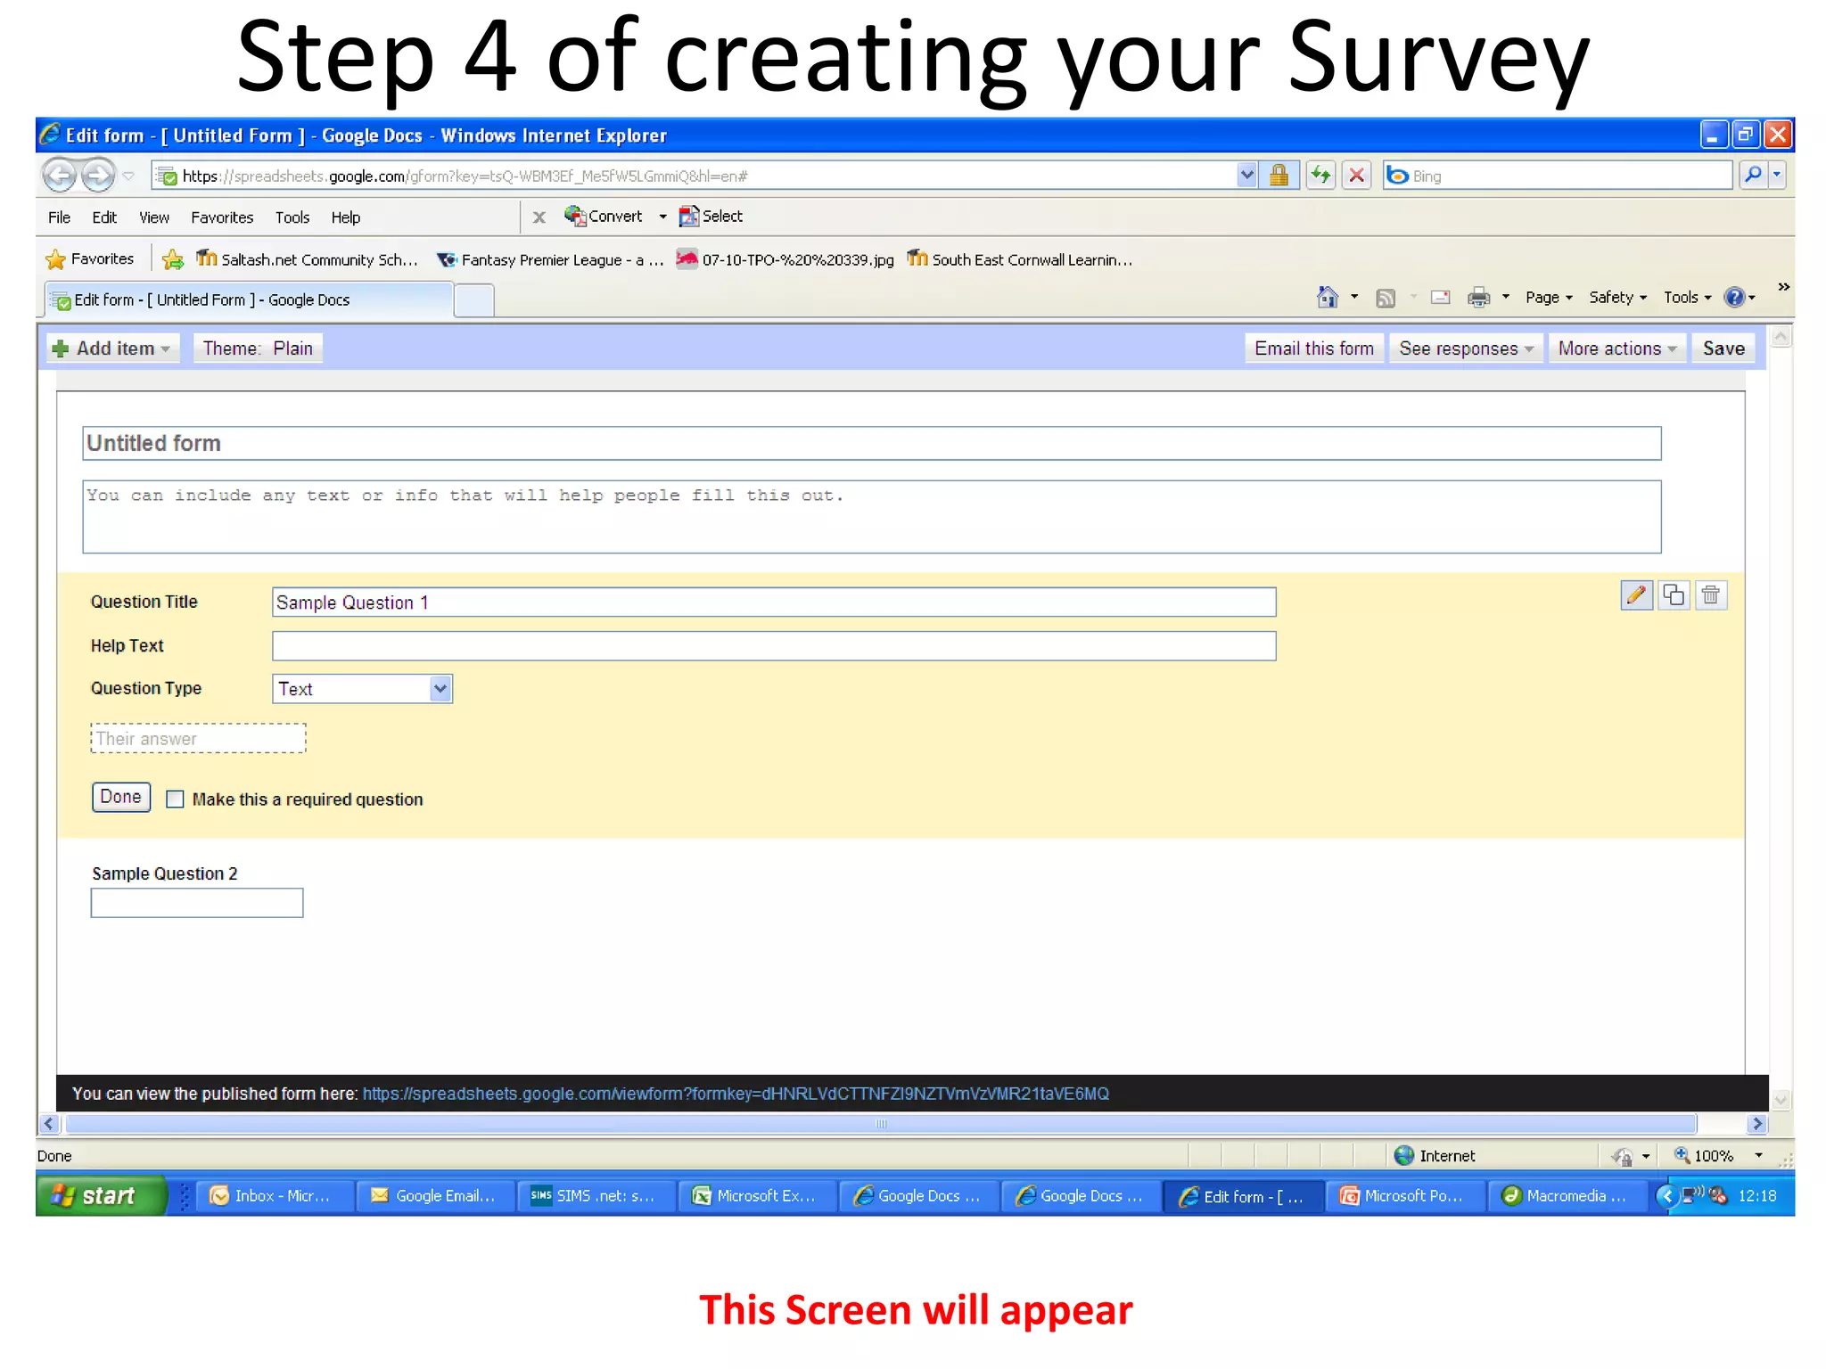Open the Tools command bar menu
The image size is (1826, 1369).
(x=1687, y=298)
